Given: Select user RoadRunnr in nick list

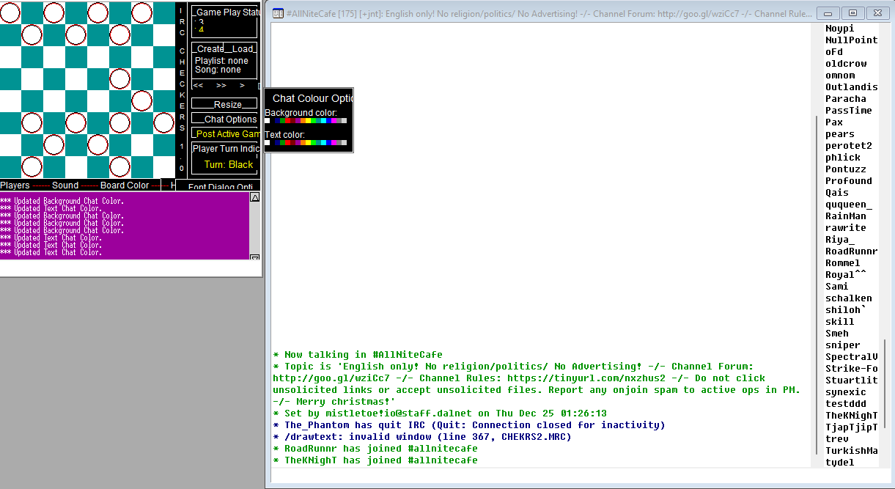Looking at the screenshot, I should [851, 251].
